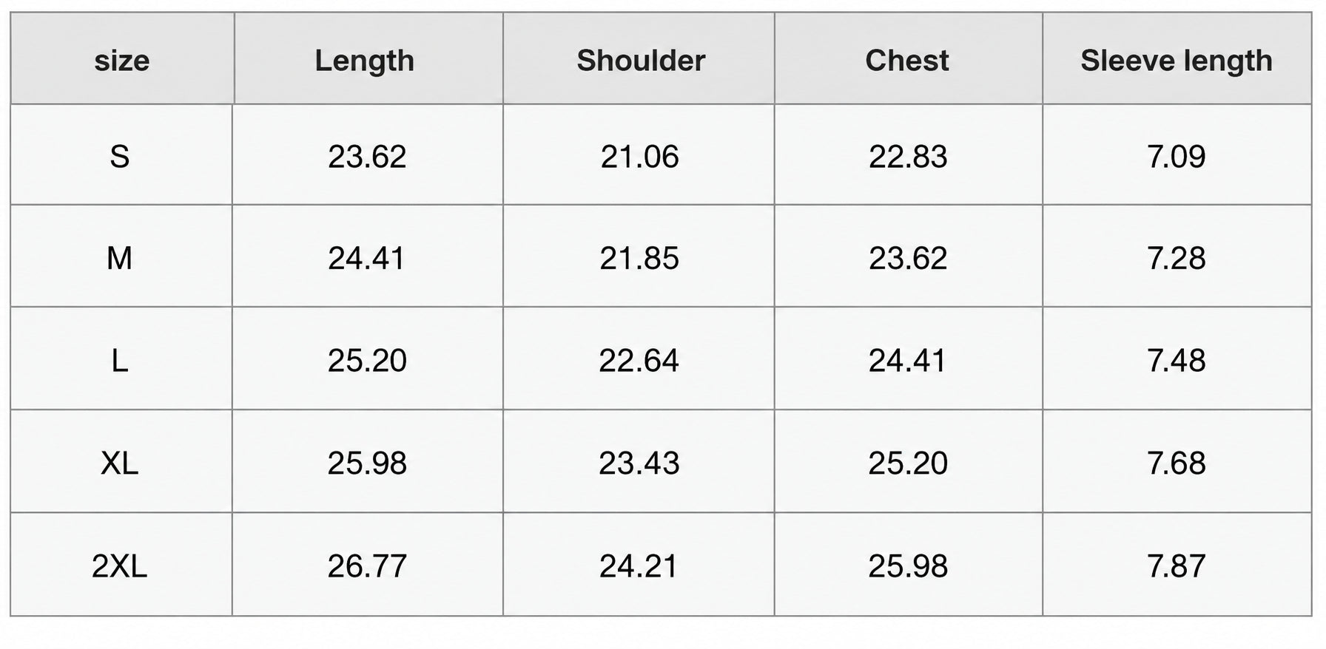Viewport: 1326px width, 649px height.
Task: Click the 23.43 shoulder cell for XL
Action: click(x=639, y=461)
